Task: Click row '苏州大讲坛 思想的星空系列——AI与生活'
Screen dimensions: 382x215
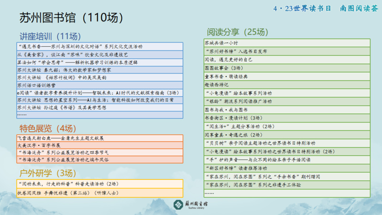Action: pyautogui.click(x=100, y=100)
